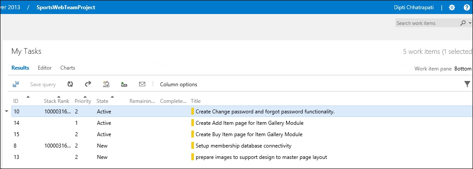Image resolution: width=473 pixels, height=169 pixels.
Task: Select 'Create Add Item page for Item Gallery Module'
Action: click(x=250, y=123)
